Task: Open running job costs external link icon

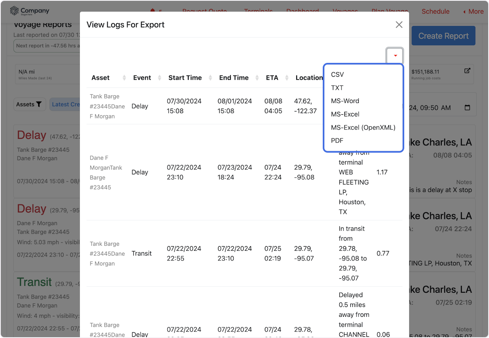Action: tap(467, 71)
